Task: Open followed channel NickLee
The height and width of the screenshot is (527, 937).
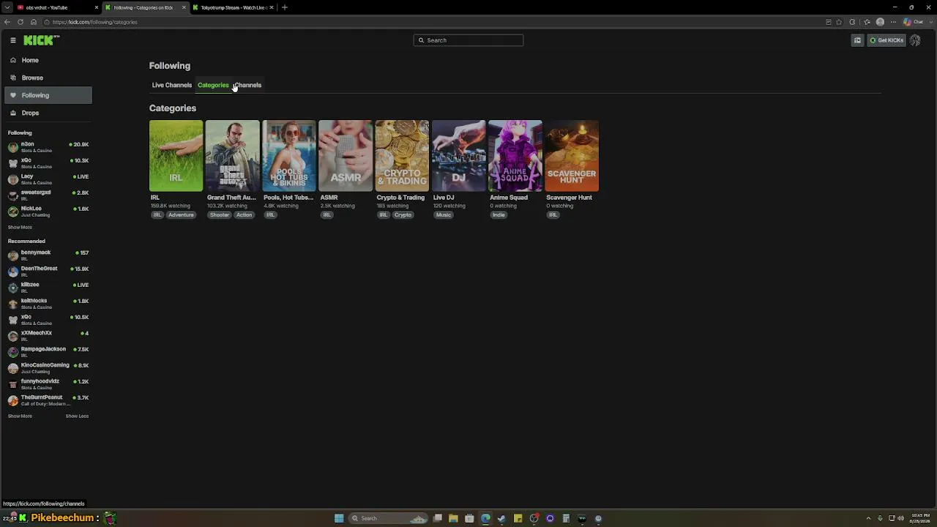Action: (48, 211)
